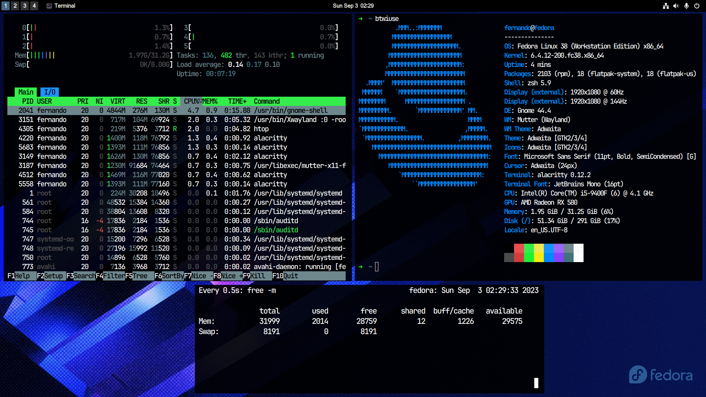Click the Terminal window icon in top bar
This screenshot has width=706, height=397.
tap(49, 6)
